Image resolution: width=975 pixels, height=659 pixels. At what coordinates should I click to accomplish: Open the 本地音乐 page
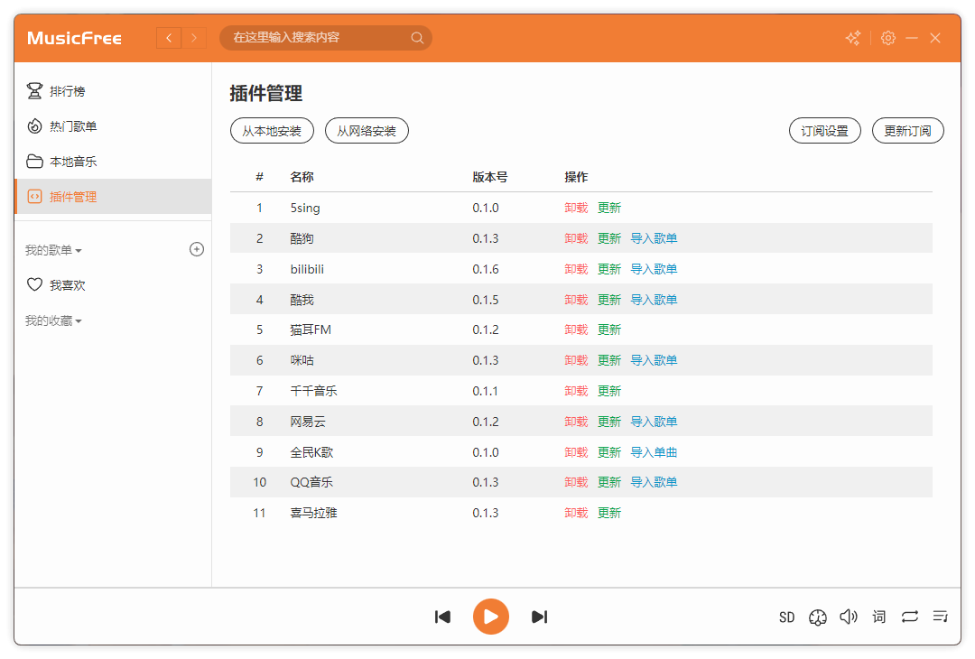113,162
